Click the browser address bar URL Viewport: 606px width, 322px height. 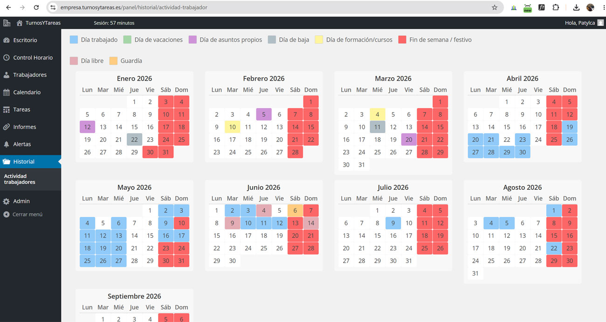click(134, 7)
